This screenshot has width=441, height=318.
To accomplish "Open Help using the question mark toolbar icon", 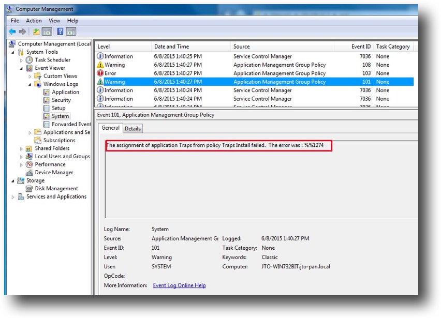I will click(x=60, y=31).
